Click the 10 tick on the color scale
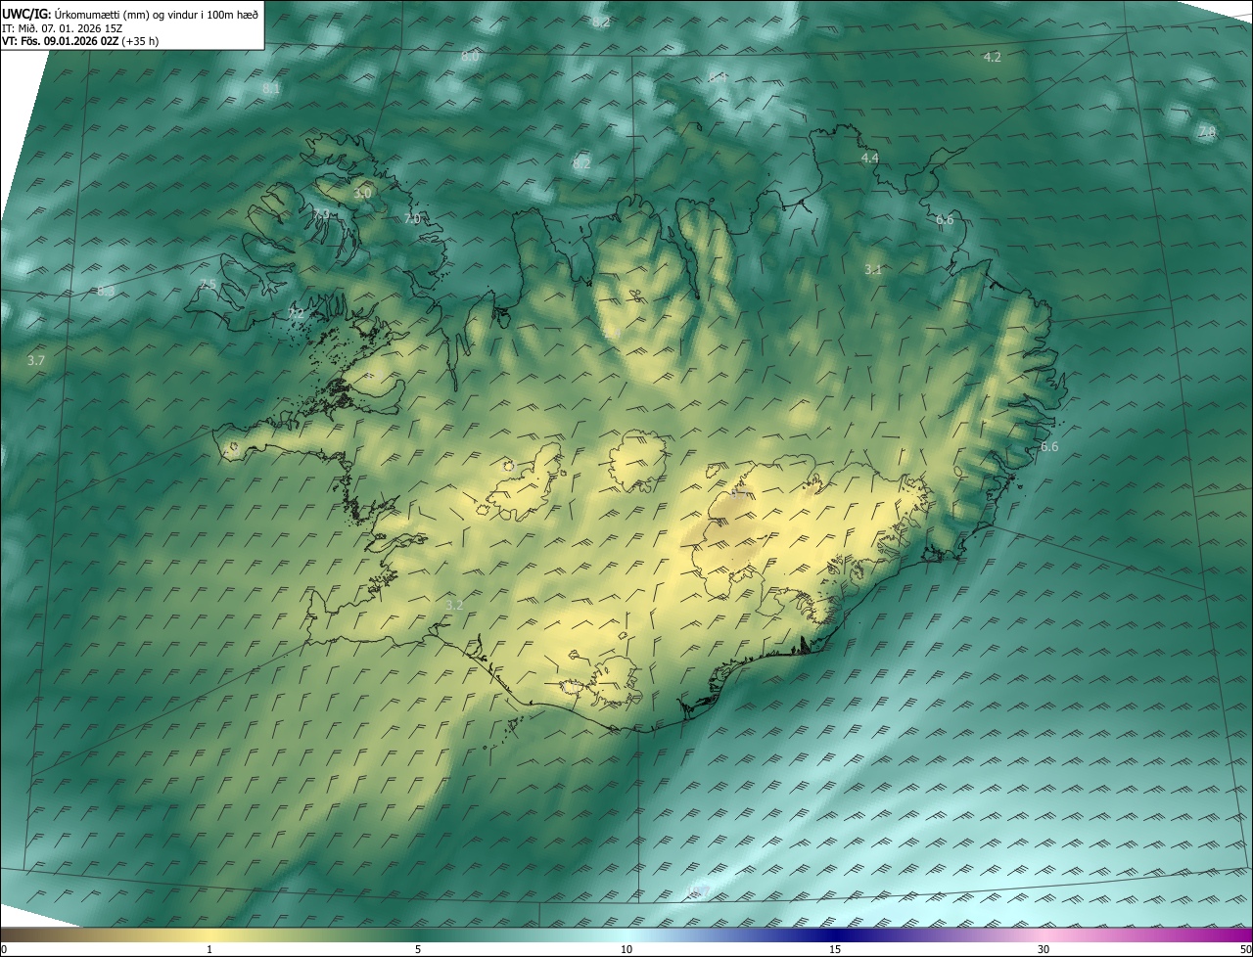Image resolution: width=1253 pixels, height=957 pixels. click(626, 949)
